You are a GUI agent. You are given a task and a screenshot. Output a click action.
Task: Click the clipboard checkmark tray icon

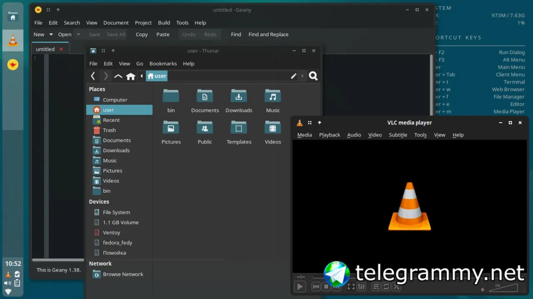tap(17, 274)
